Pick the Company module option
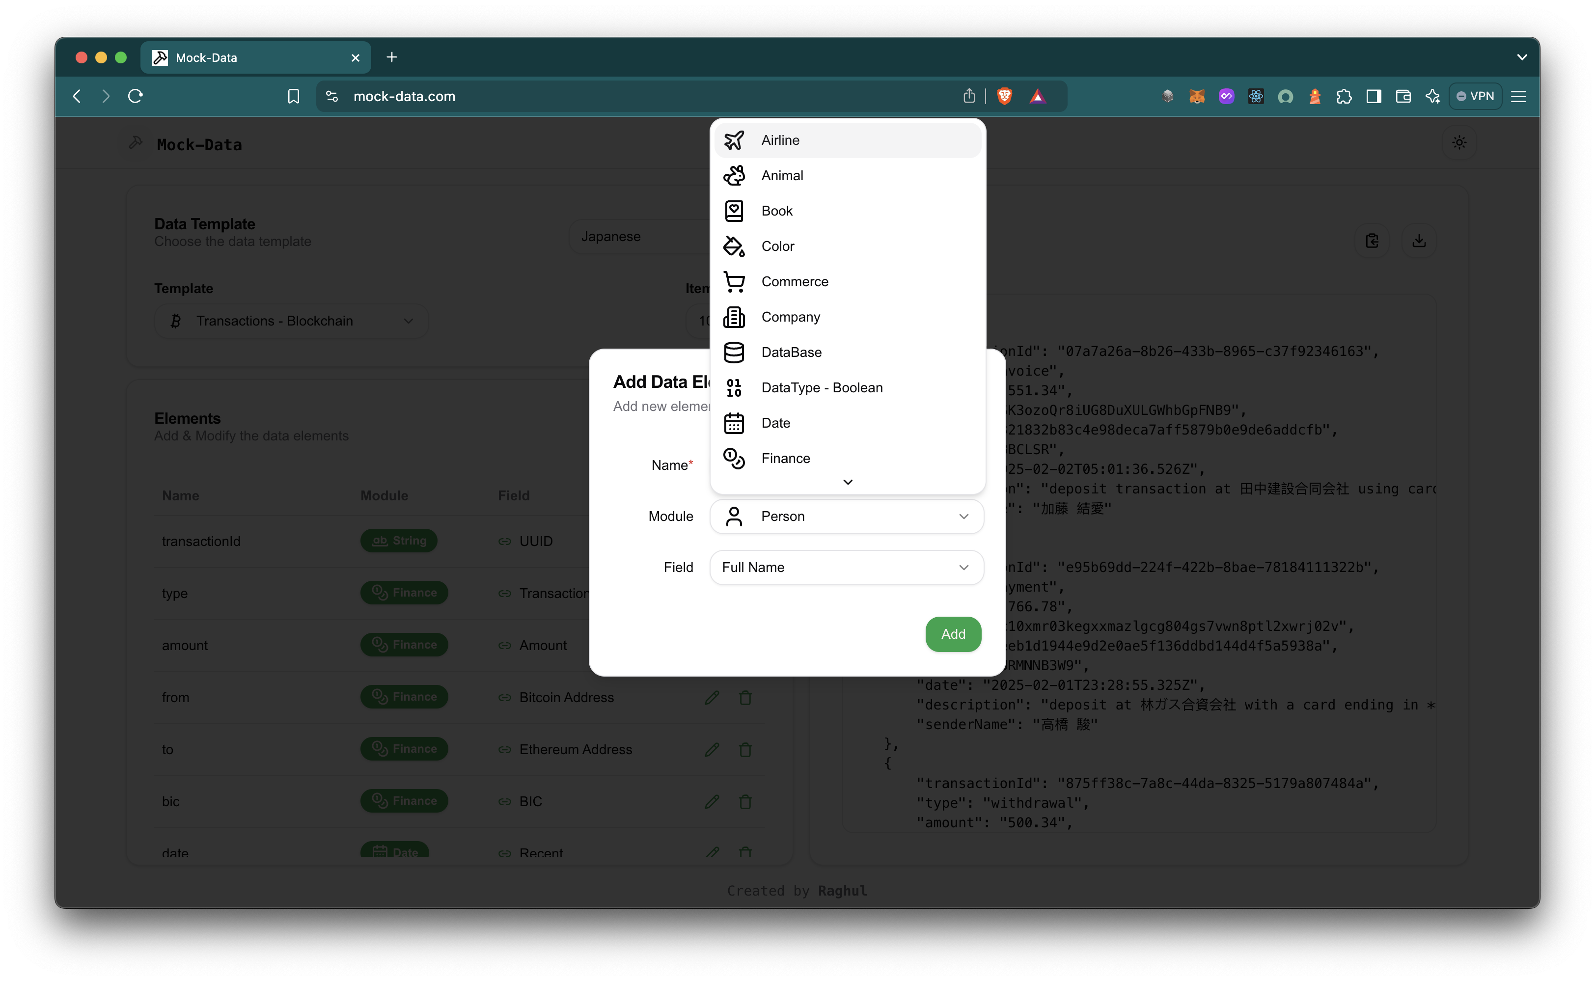Viewport: 1595px width, 981px height. tap(848, 317)
